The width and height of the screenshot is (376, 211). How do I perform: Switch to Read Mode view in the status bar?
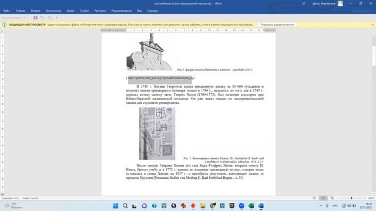click(x=314, y=198)
